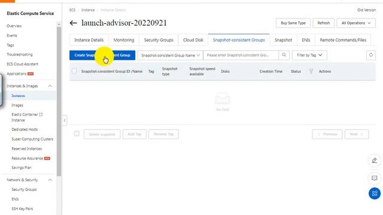
Task: Switch to the Instance Details tab
Action: click(x=89, y=40)
